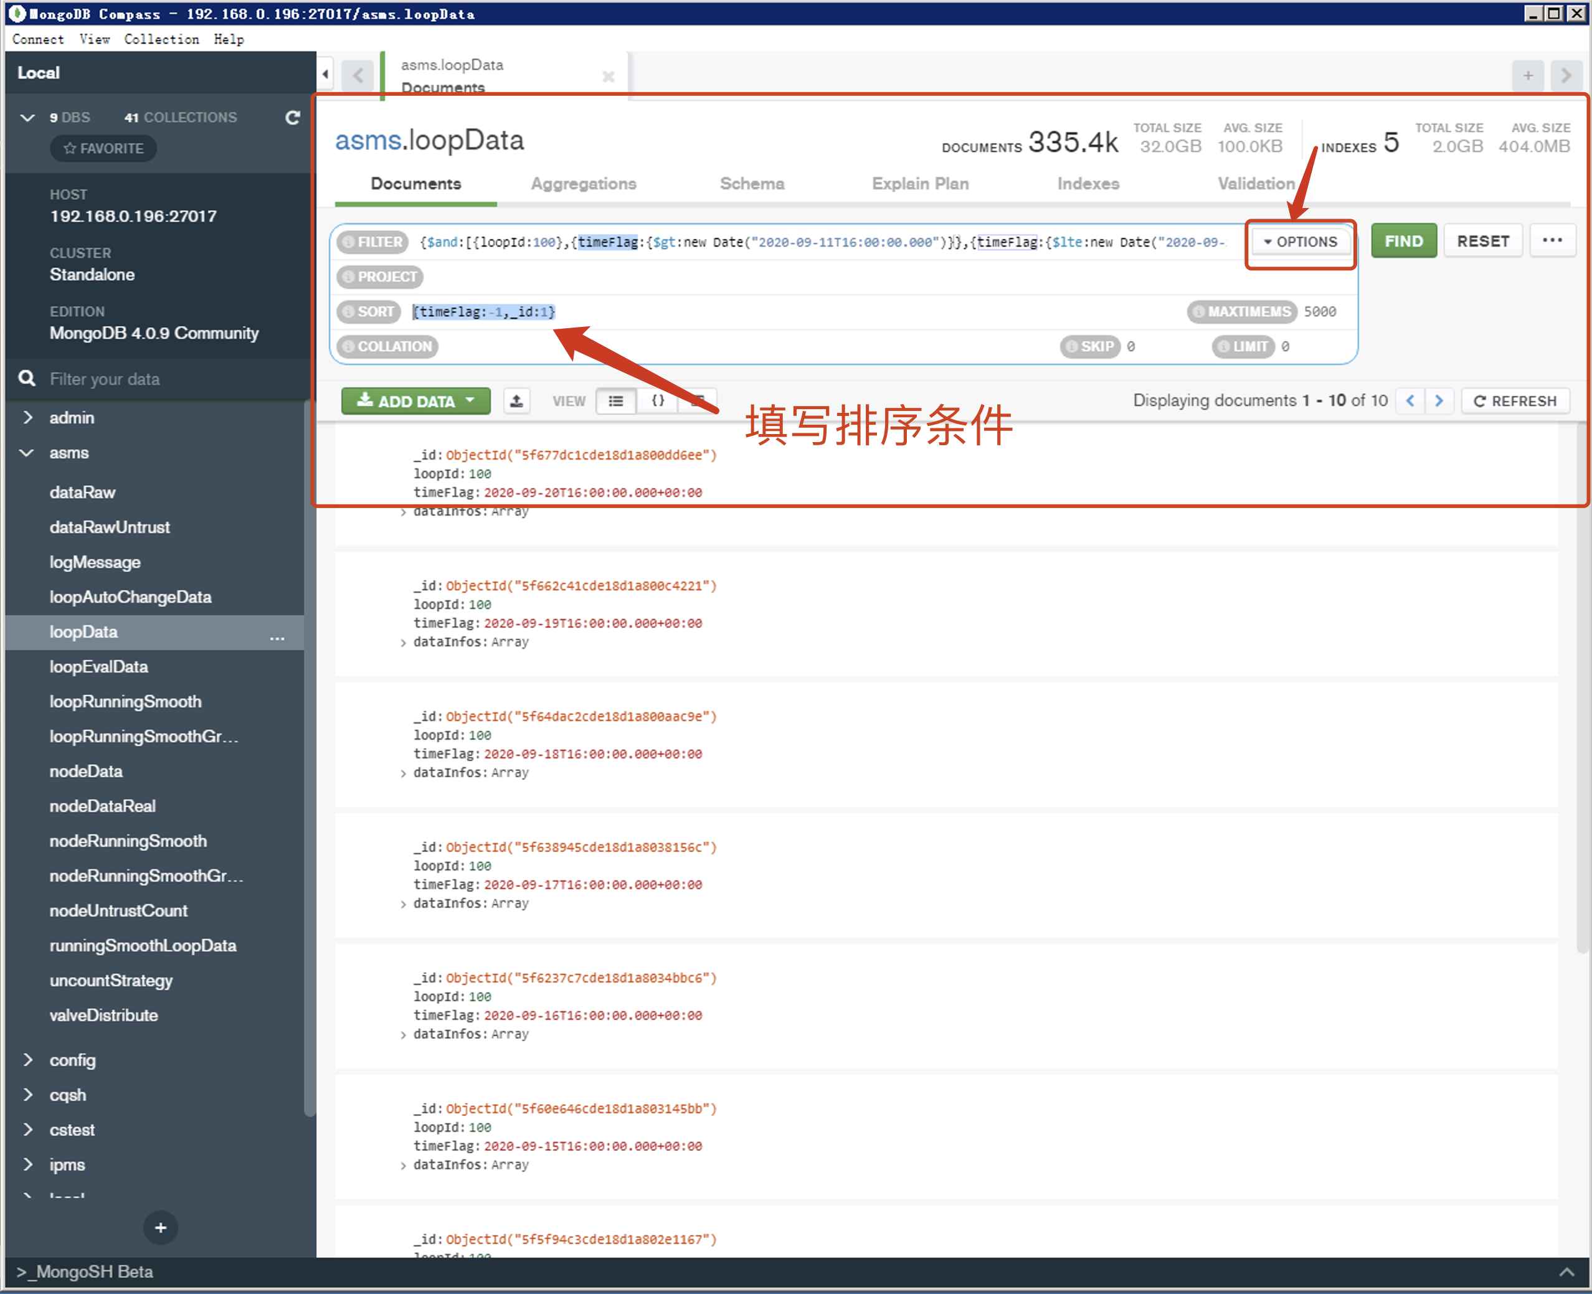This screenshot has width=1592, height=1294.
Task: Expand the admin database
Action: point(27,417)
